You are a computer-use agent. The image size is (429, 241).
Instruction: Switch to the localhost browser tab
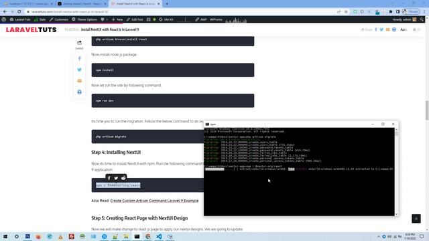[28, 4]
